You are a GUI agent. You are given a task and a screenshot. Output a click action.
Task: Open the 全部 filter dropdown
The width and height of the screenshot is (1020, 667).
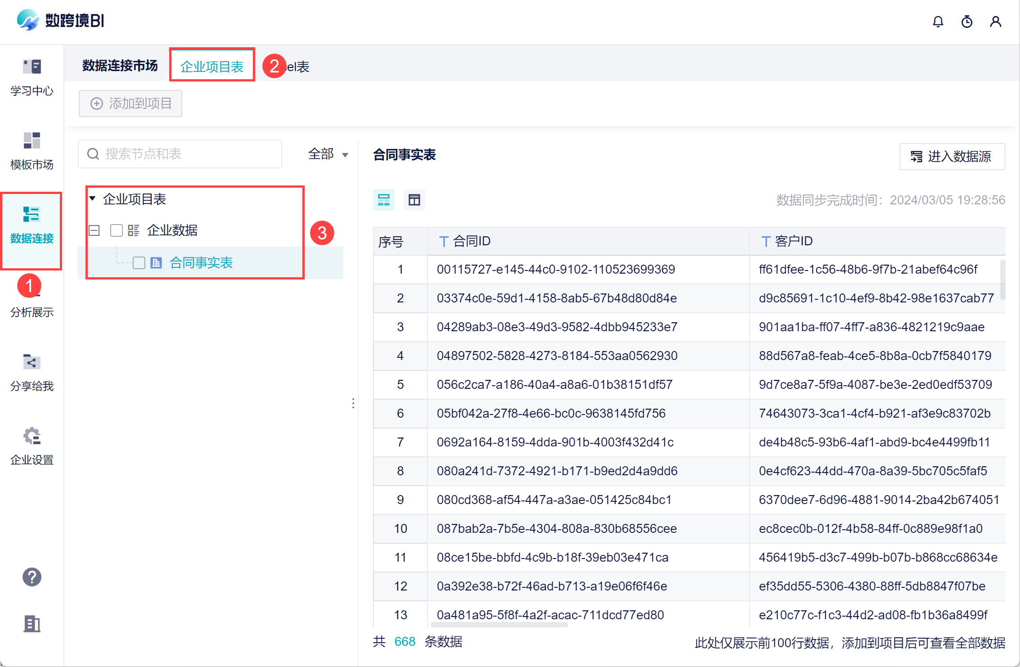tap(328, 154)
